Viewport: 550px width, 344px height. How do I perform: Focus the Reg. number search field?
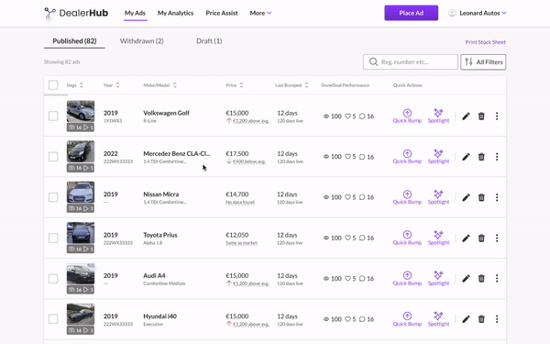point(410,62)
